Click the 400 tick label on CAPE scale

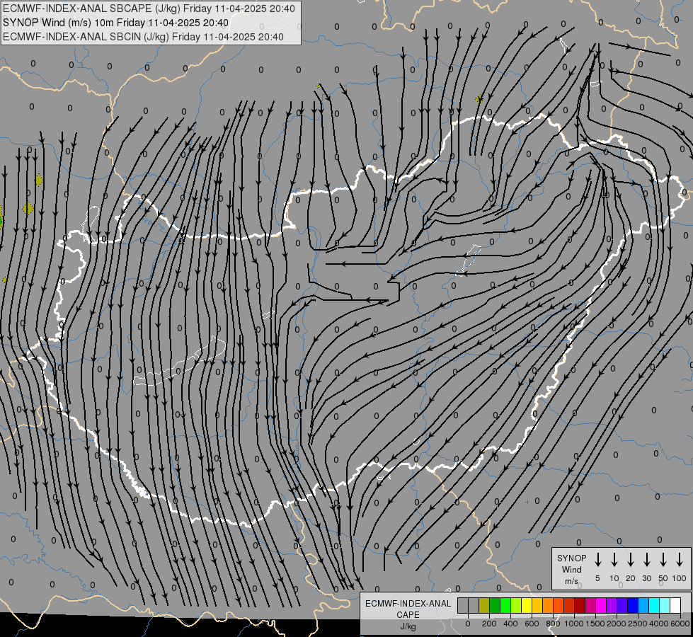click(510, 624)
